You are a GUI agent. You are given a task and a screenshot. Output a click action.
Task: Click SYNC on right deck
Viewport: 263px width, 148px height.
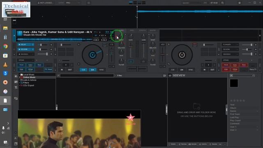[x=191, y=69]
